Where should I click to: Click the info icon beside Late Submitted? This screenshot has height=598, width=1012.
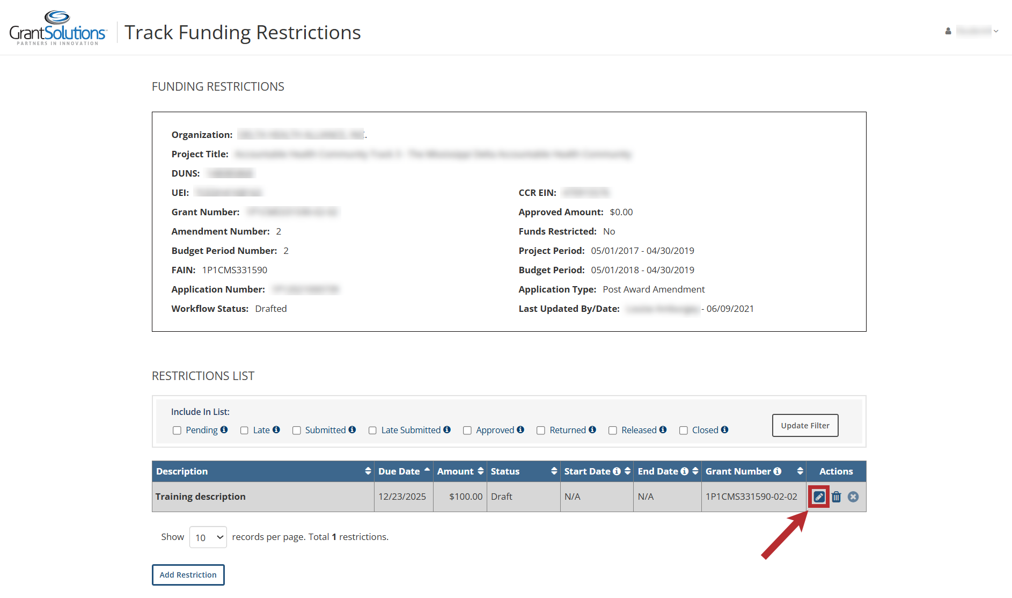coord(447,429)
